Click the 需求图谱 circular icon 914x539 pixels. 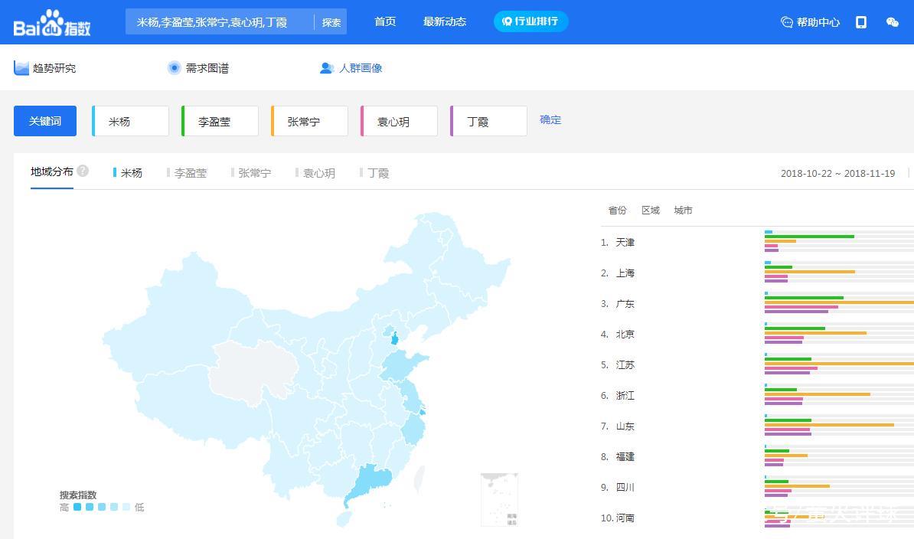pyautogui.click(x=175, y=68)
